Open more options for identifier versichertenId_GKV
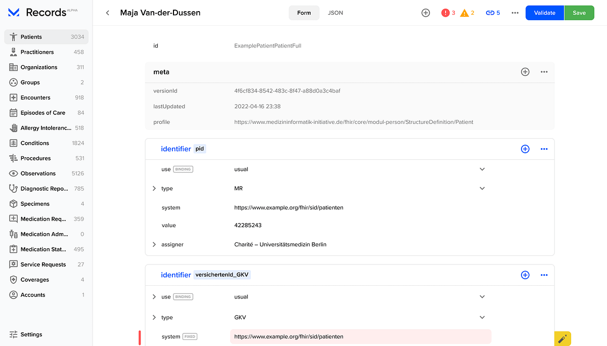 click(x=544, y=275)
